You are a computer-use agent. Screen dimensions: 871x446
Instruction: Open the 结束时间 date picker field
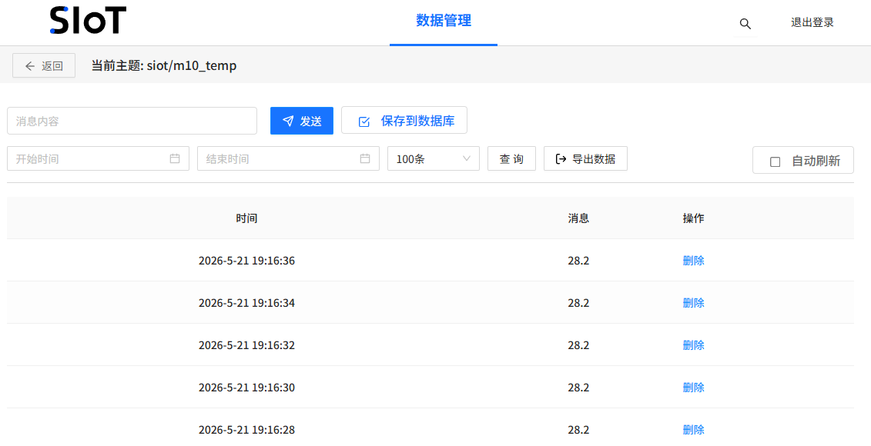coord(288,158)
